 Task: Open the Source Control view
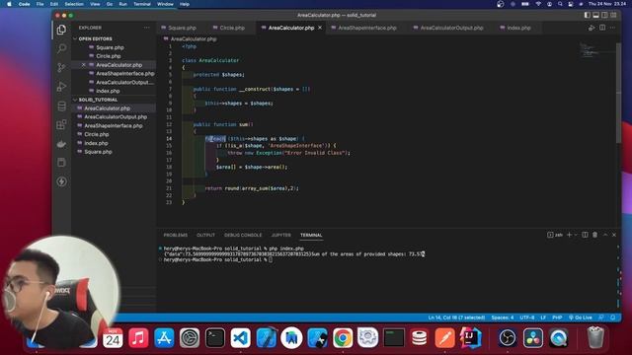tap(61, 67)
